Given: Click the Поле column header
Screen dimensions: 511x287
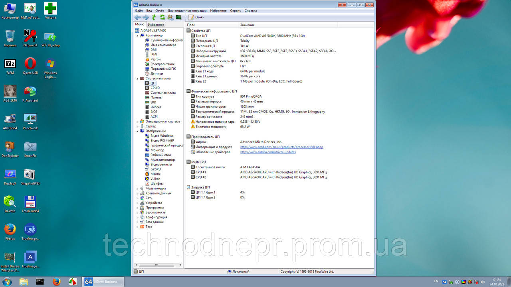Looking at the screenshot, I should [212, 25].
